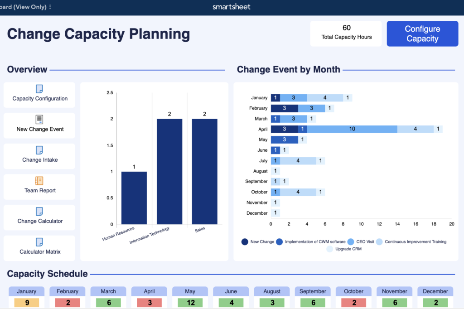Click the smartsheet logo in the header

(x=232, y=7)
